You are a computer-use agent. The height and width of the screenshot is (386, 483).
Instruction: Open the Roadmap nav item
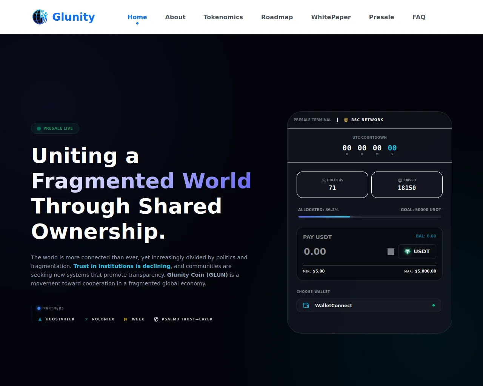click(277, 17)
